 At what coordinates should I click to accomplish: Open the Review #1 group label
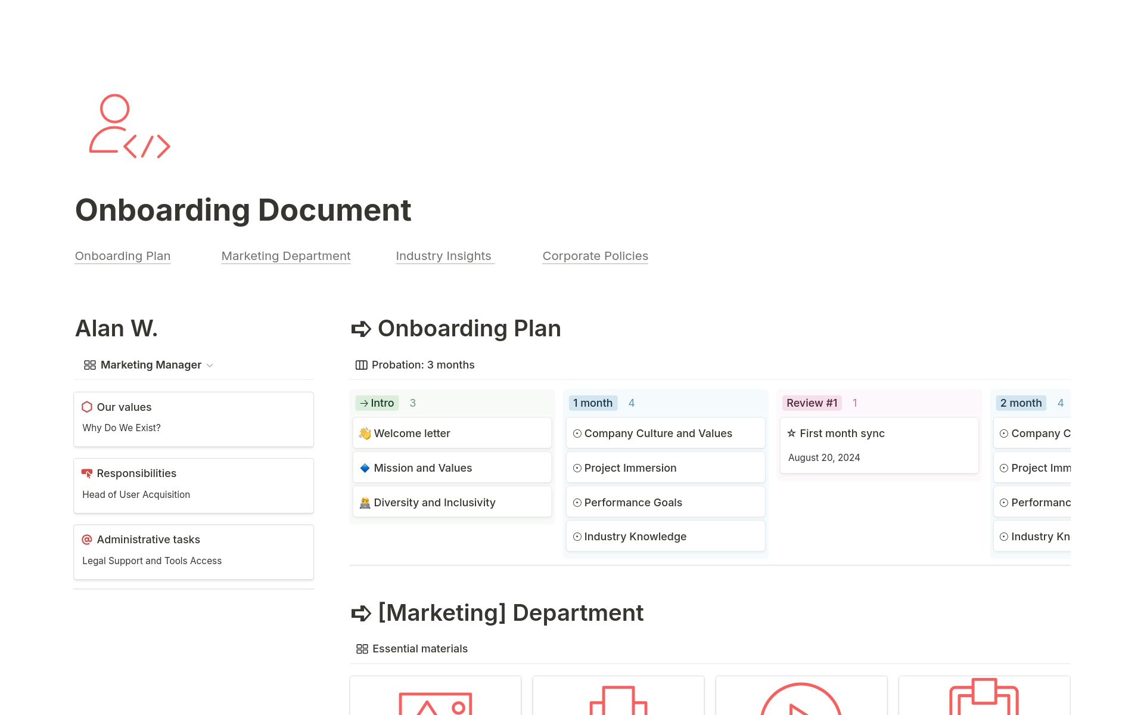812,403
